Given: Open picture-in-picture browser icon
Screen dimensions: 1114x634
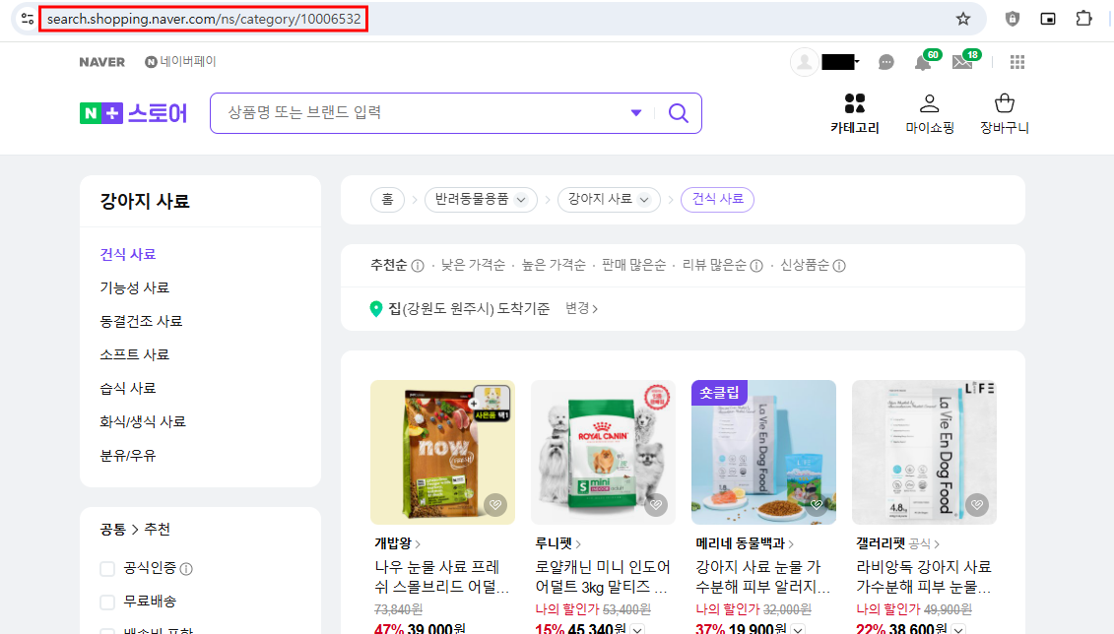Looking at the screenshot, I should (1048, 19).
